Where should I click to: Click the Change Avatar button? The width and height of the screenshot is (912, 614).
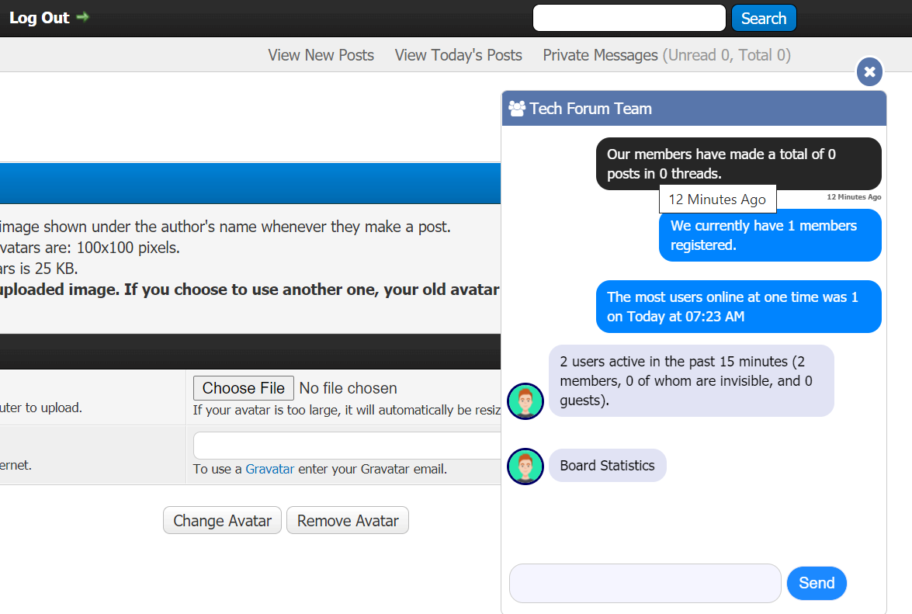[222, 521]
